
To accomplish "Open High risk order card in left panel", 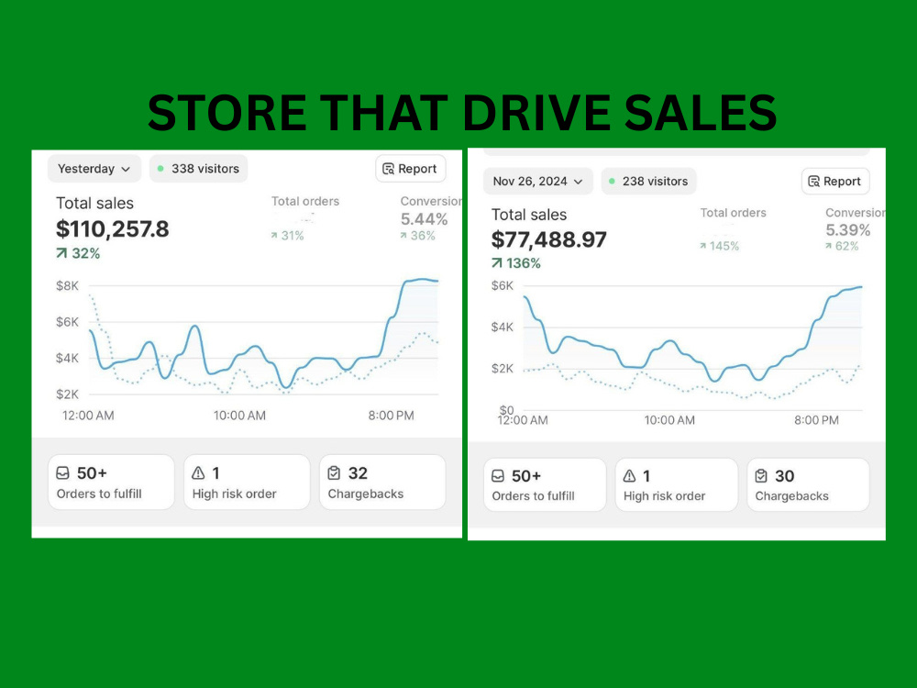I will [x=247, y=483].
